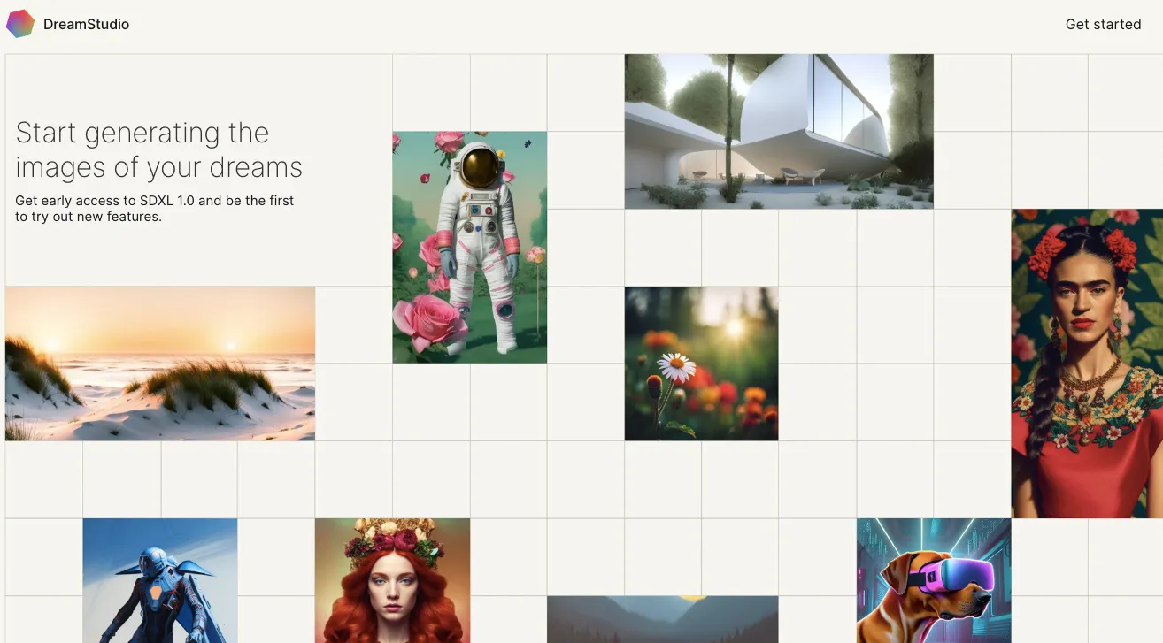
Task: Open the DreamStudio brand name link
Action: [86, 25]
